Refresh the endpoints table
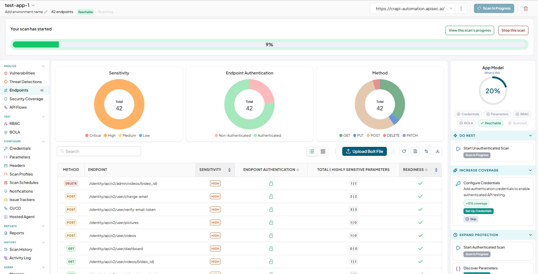 (x=404, y=151)
